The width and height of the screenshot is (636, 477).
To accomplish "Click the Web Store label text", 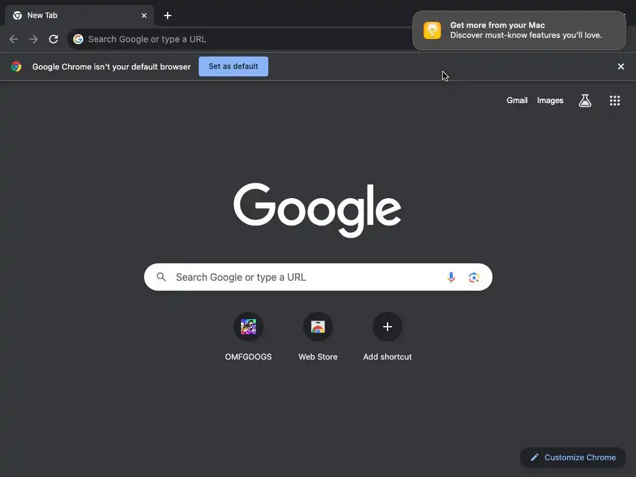I will tap(318, 357).
